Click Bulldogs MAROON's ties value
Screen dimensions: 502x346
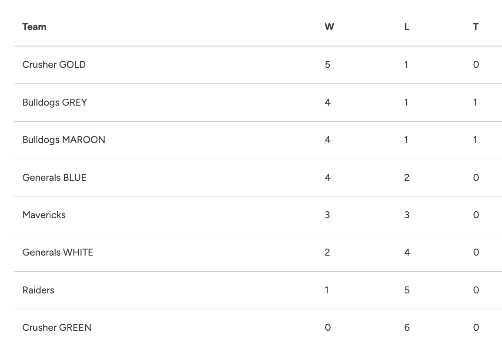coord(475,140)
